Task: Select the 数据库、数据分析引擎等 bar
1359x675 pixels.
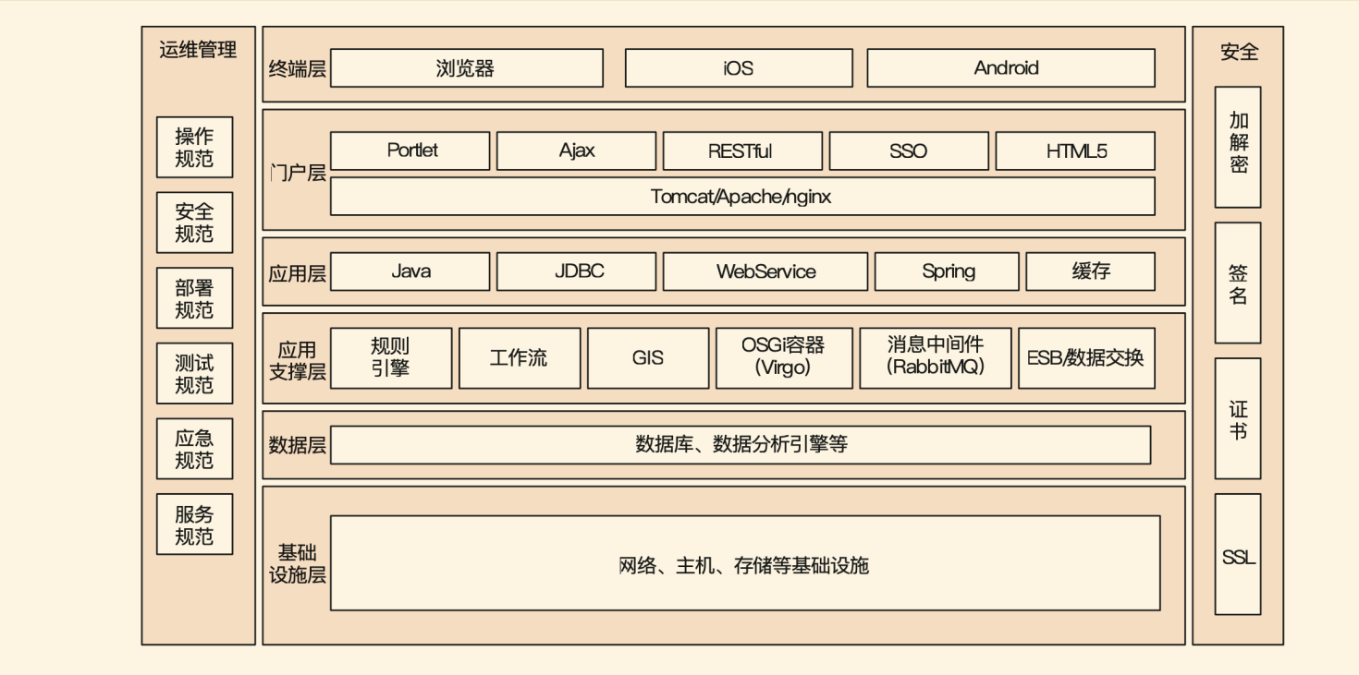Action: tap(740, 445)
